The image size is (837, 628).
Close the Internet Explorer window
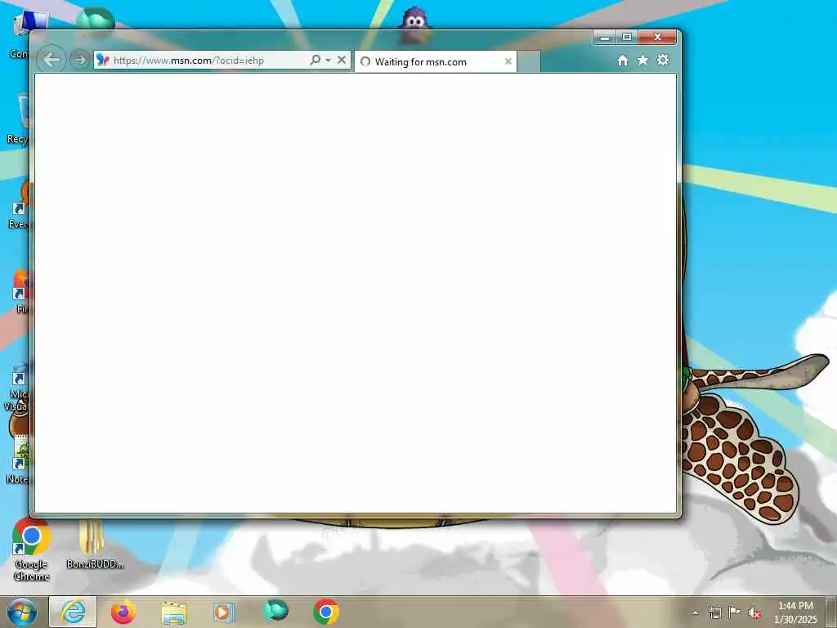tap(657, 38)
